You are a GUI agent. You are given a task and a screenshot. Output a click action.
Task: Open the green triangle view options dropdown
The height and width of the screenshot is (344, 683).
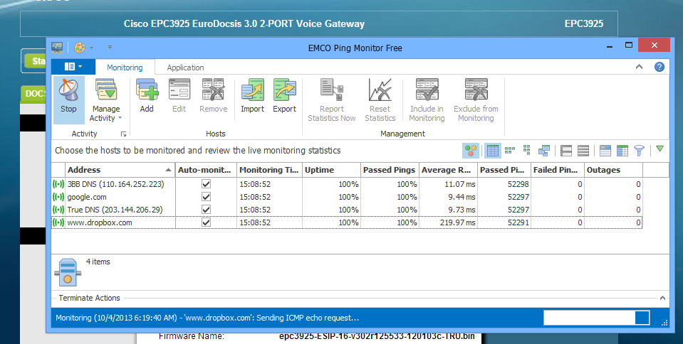pos(660,149)
